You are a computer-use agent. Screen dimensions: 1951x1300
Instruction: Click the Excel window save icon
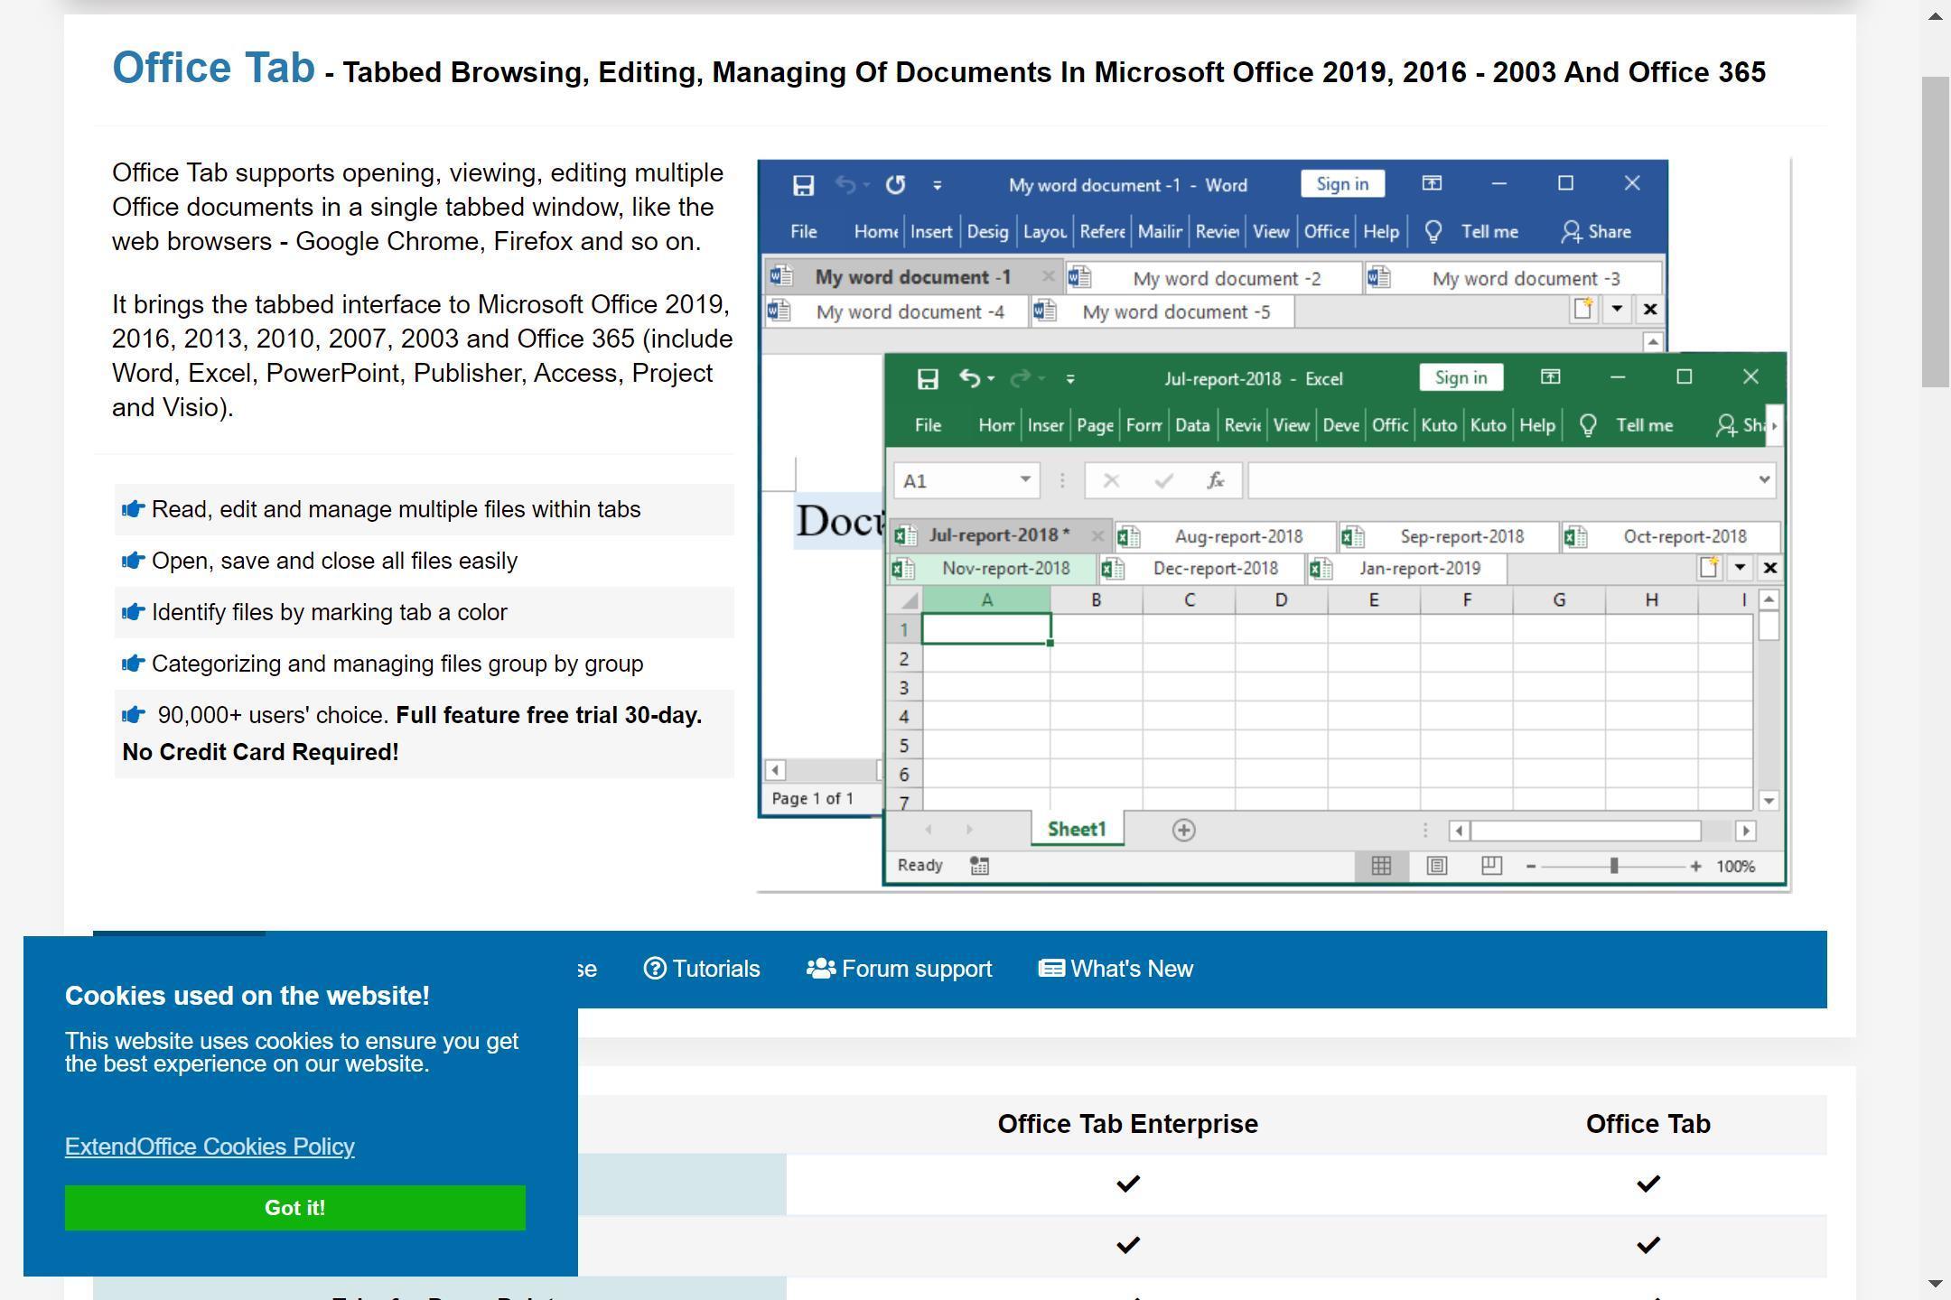928,379
